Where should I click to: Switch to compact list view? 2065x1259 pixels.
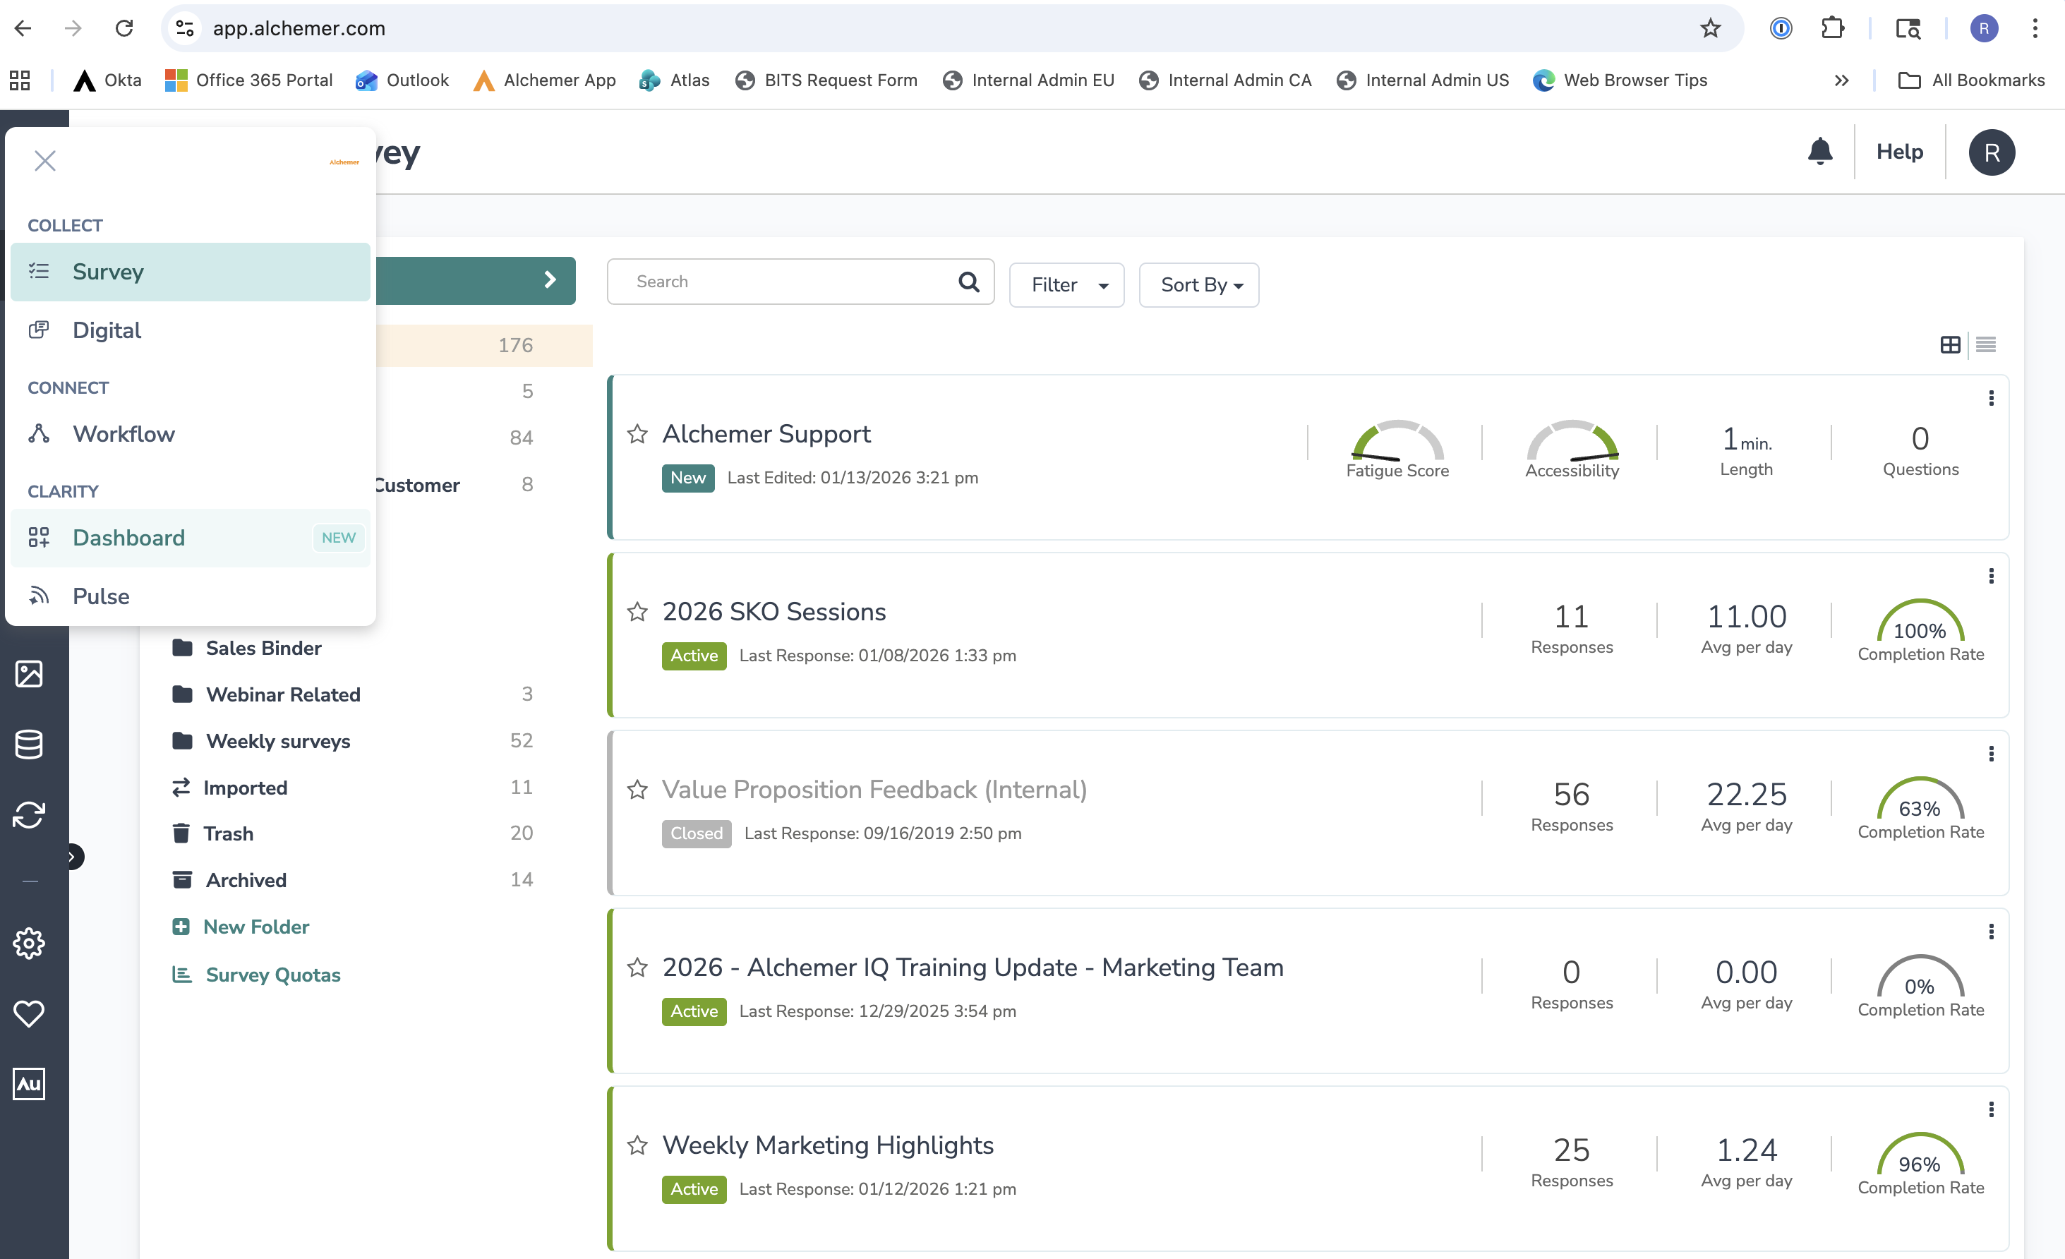click(x=1985, y=344)
